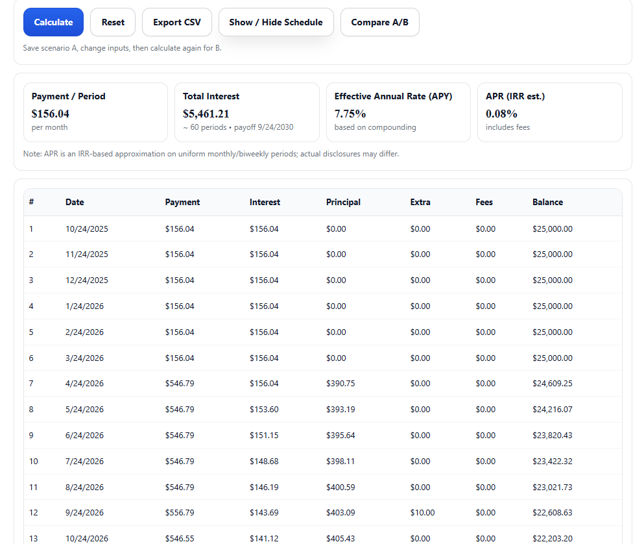The image size is (644, 544).
Task: Click balance $23,021.73 cell
Action: (553, 487)
